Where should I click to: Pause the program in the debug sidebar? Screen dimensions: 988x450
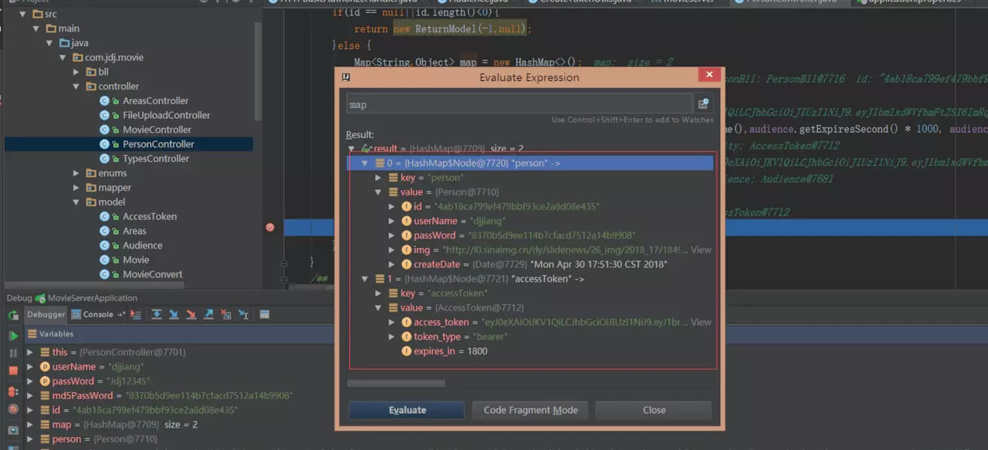13,353
